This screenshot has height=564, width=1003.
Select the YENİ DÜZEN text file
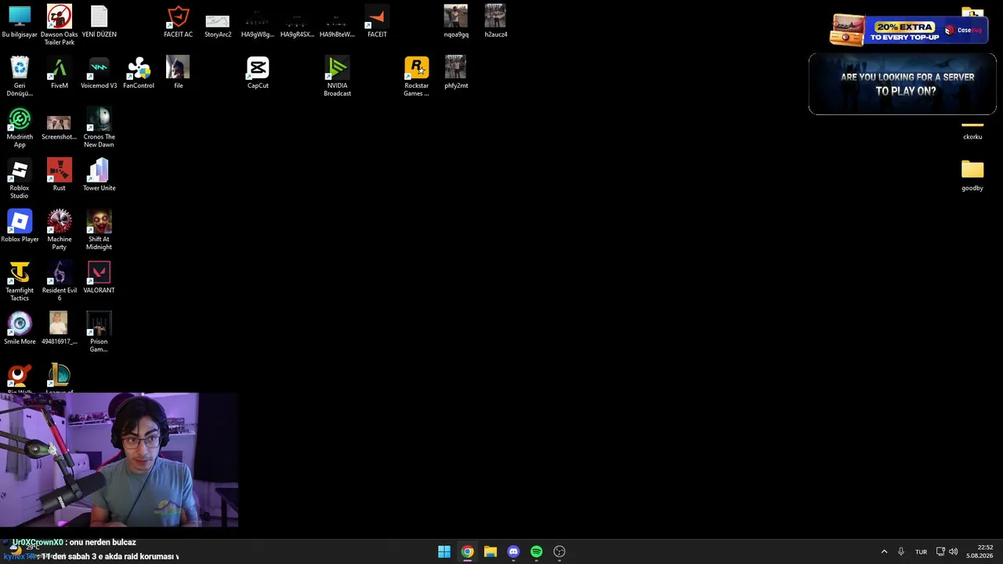pyautogui.click(x=99, y=22)
